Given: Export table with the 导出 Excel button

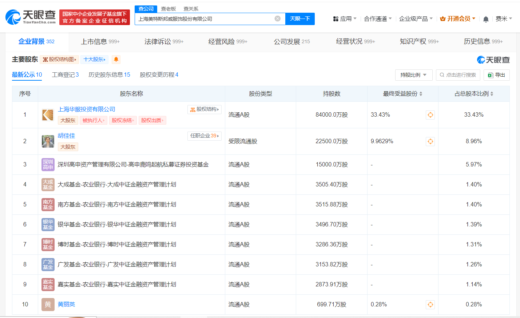Looking at the screenshot, I should click(496, 75).
